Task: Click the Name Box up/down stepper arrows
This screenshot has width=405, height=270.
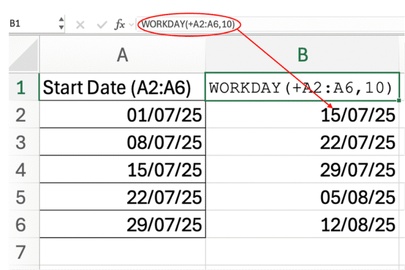Action: coord(61,24)
